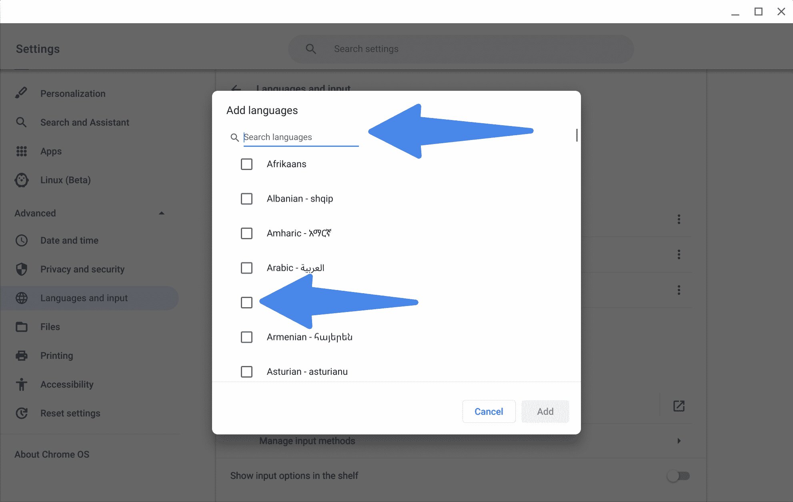
Task: Open the Apps settings section
Action: (52, 151)
